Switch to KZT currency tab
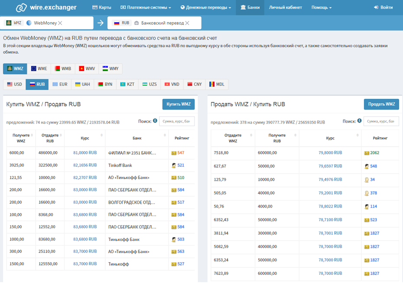Image resolution: width=403 pixels, height=283 pixels. click(127, 85)
